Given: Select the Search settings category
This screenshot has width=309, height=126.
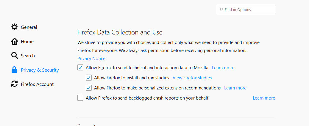Looking at the screenshot, I should (28, 56).
